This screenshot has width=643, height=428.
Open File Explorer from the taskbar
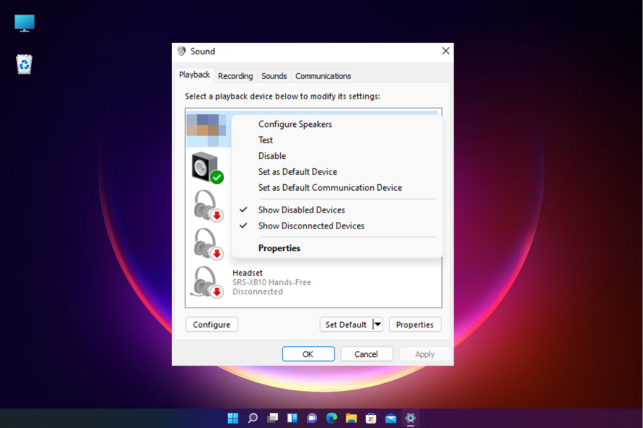[351, 418]
